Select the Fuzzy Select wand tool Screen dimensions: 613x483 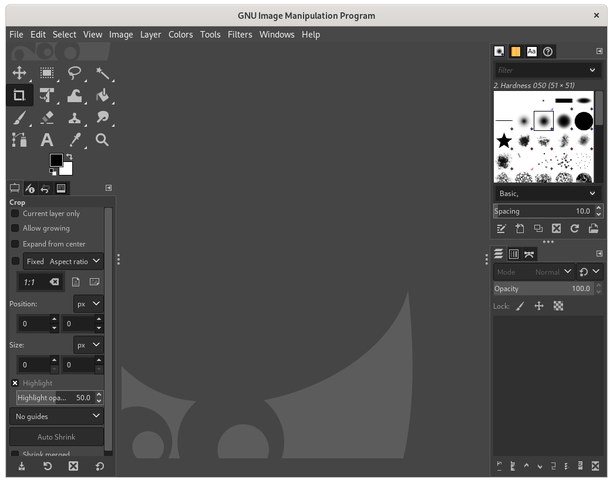[x=102, y=73]
